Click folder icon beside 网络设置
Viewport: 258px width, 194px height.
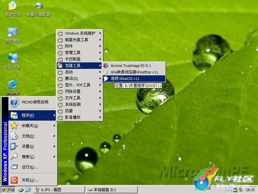point(60,92)
